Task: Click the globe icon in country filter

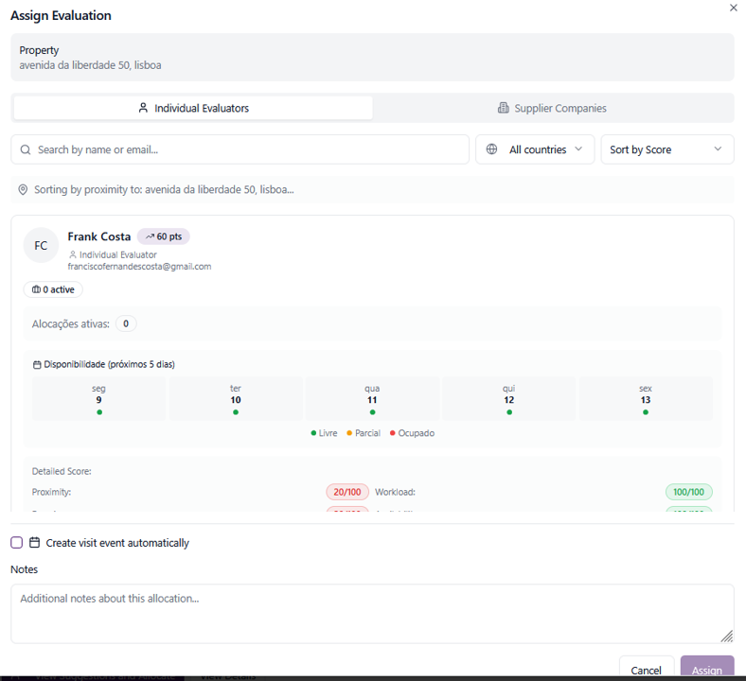Action: click(491, 149)
